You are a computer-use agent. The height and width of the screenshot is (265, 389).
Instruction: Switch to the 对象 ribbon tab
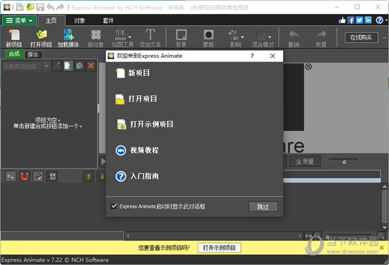click(80, 21)
